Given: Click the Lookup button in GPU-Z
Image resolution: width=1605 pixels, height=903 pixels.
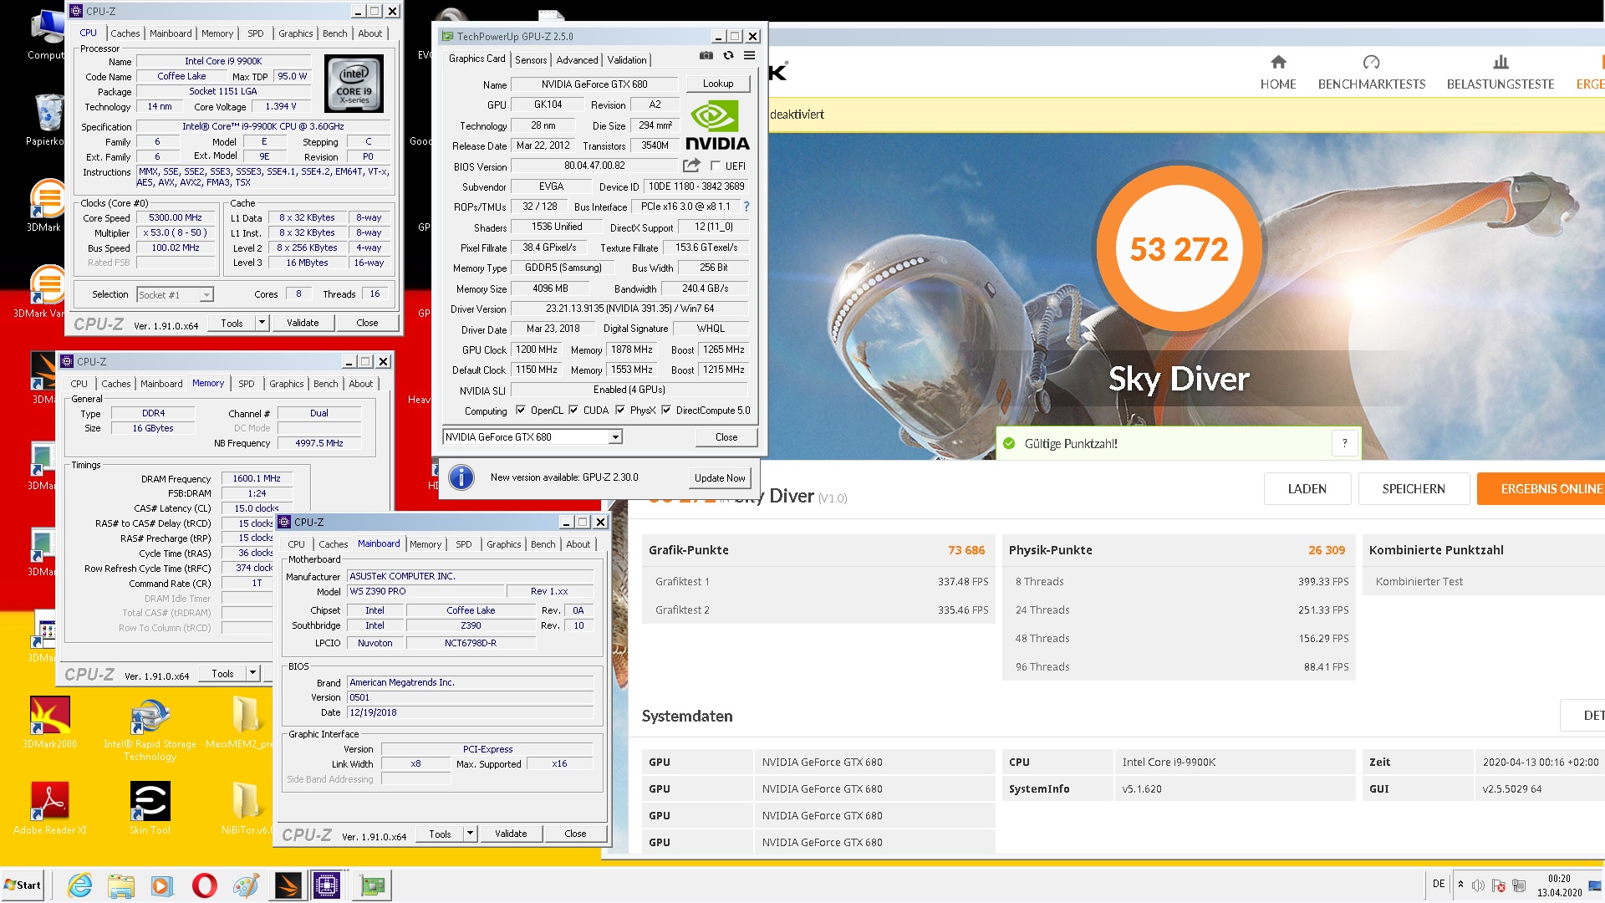Looking at the screenshot, I should coord(718,84).
